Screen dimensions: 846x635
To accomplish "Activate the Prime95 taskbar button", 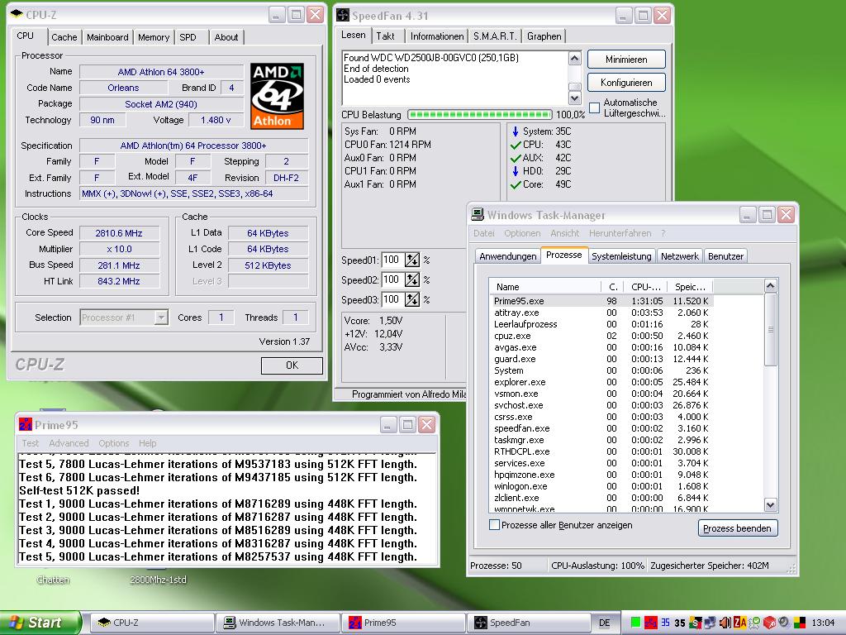I will coord(403,623).
